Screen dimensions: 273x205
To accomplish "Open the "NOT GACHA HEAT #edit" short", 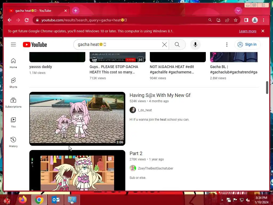I will pyautogui.click(x=172, y=69).
